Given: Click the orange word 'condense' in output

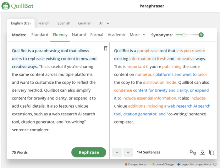Looking at the screenshot, I should [x=123, y=90].
